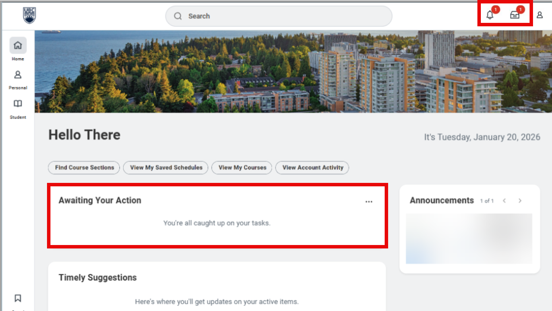
Task: Open the bookmarked shortcuts icon
Action: 18,298
